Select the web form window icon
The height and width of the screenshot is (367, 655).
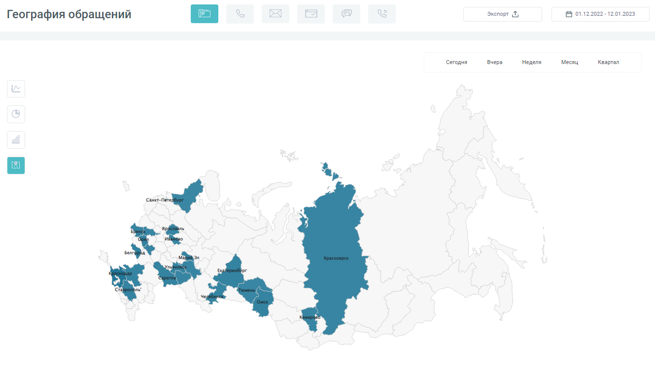point(311,14)
